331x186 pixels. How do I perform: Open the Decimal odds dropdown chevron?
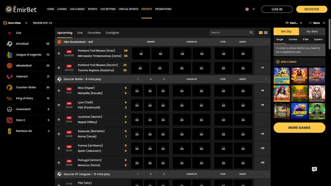pyautogui.click(x=301, y=23)
